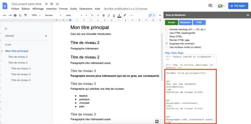251x124 pixels.
Task: Run spell check tool
Action: 20,15
